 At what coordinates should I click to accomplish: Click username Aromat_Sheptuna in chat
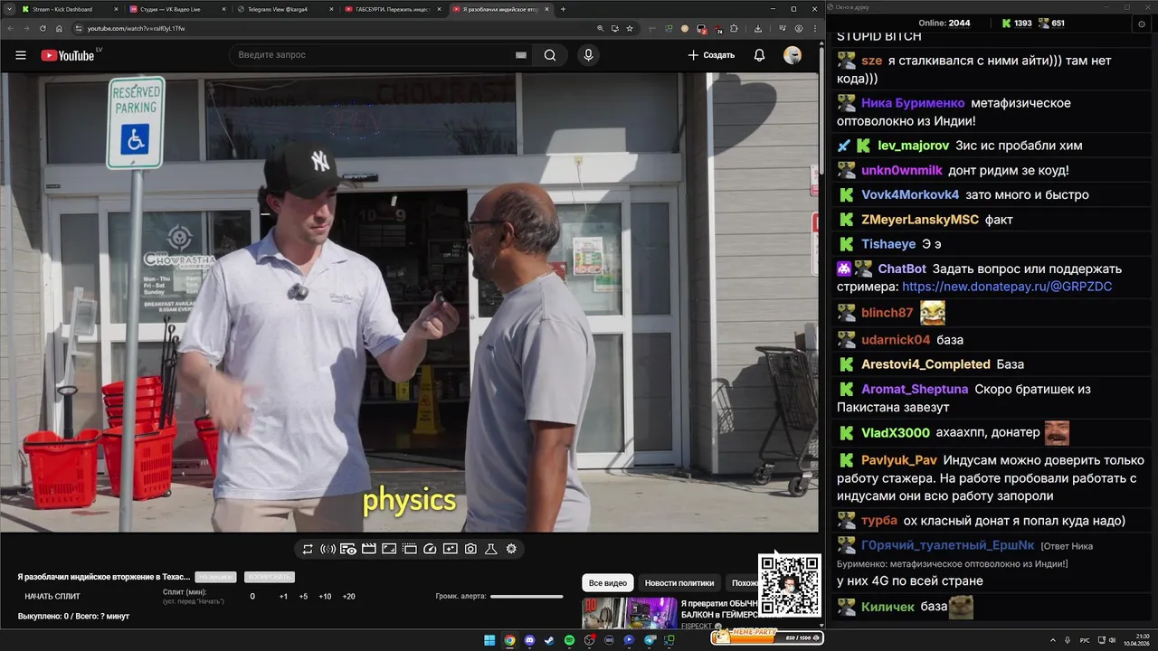914,390
